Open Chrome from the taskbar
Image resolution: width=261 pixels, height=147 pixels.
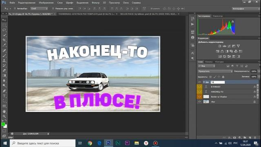pos(90,143)
